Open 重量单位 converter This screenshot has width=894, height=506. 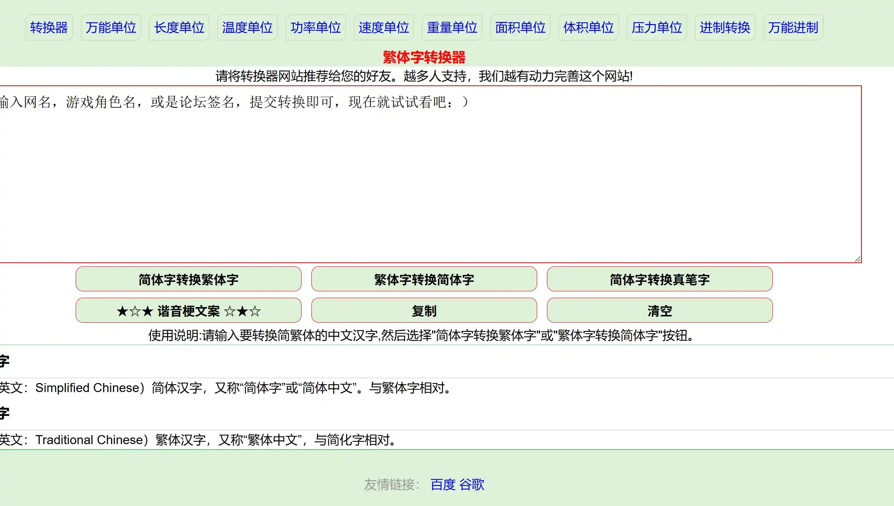pyautogui.click(x=452, y=27)
